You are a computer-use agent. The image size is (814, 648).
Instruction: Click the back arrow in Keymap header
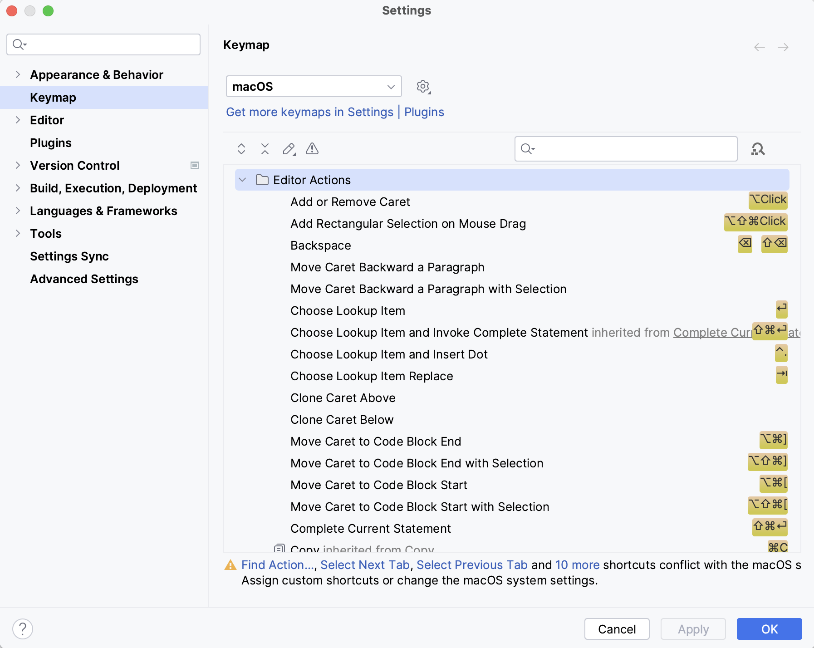759,47
